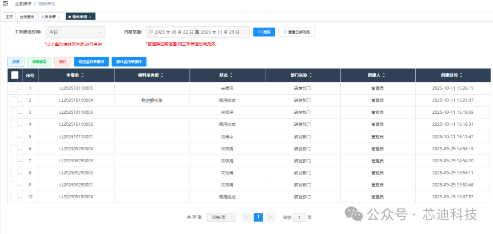
Task: Sort by the 部门名称 column arrows
Action: click(x=310, y=75)
